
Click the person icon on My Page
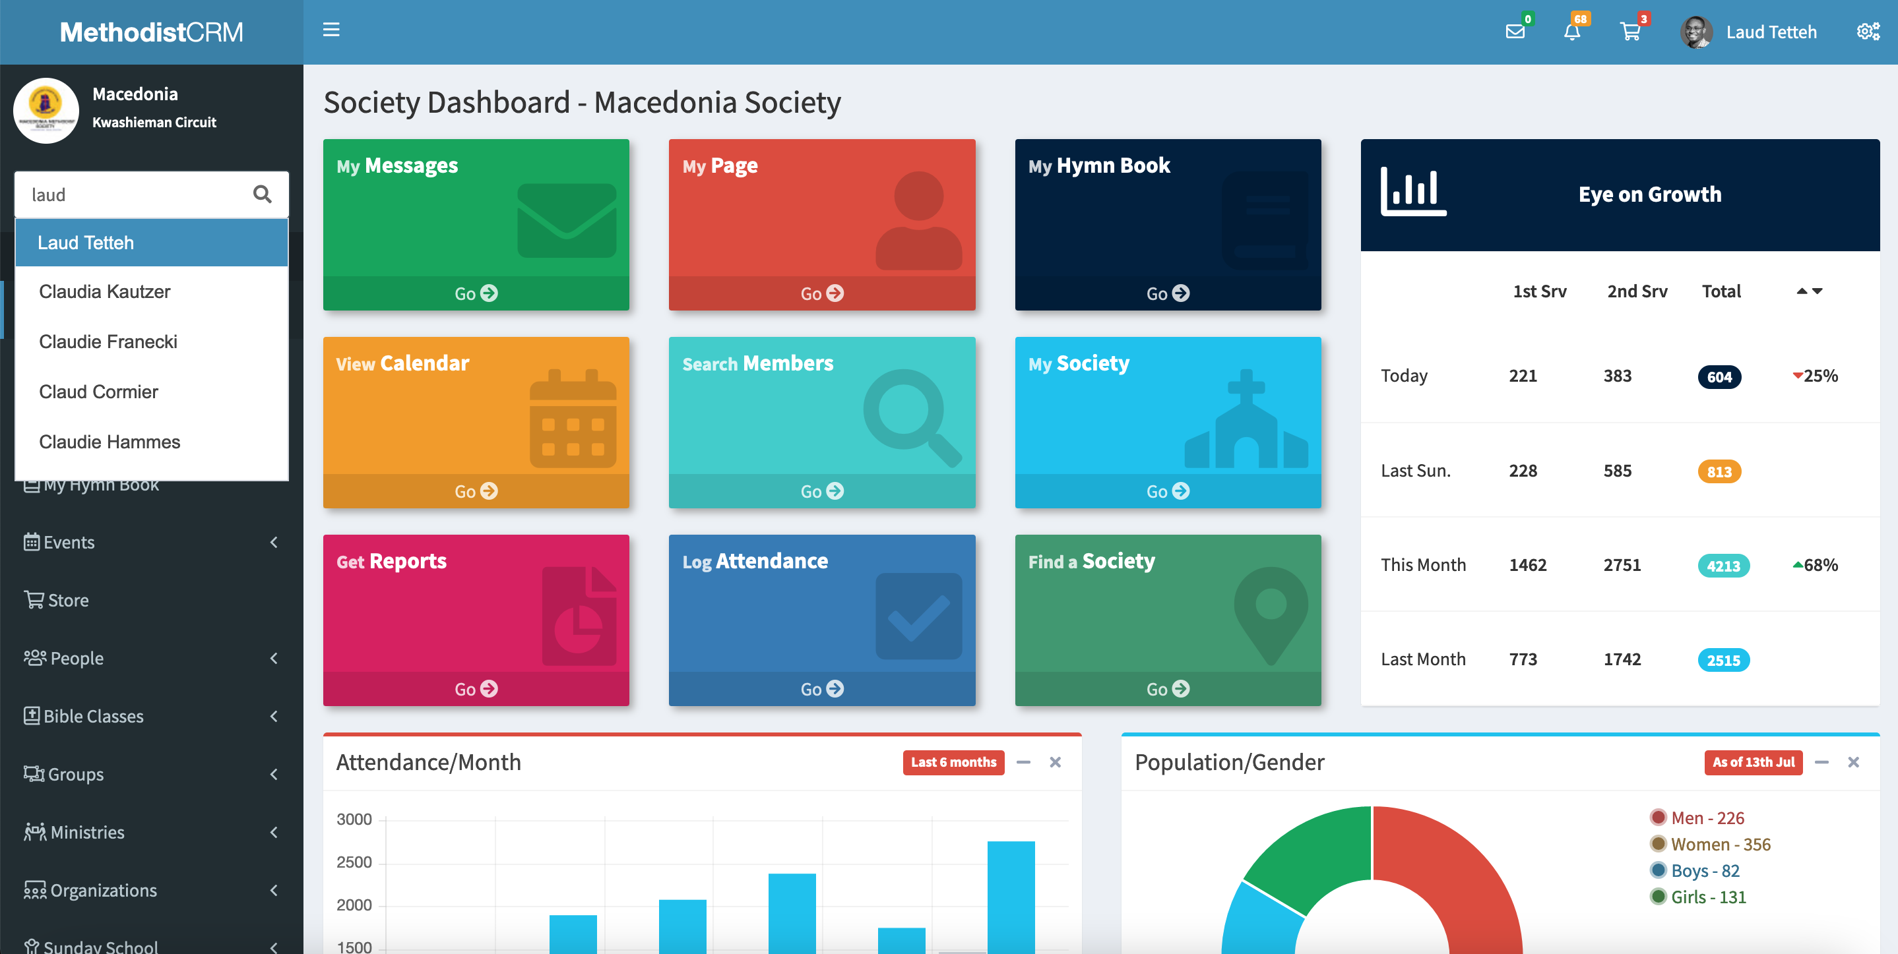(918, 220)
